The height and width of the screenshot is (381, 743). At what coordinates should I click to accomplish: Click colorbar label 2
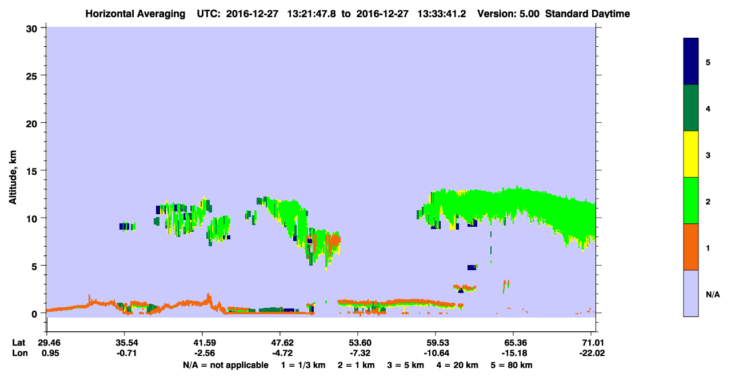point(708,201)
